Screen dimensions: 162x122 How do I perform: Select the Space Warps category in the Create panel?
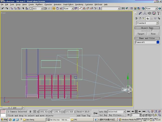[155, 18]
